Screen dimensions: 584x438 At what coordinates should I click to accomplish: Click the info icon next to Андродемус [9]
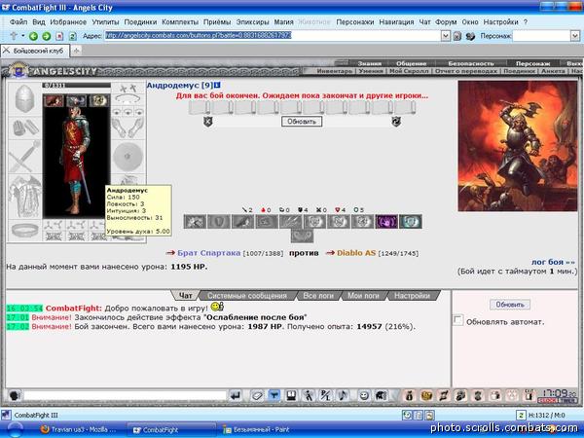(217, 86)
